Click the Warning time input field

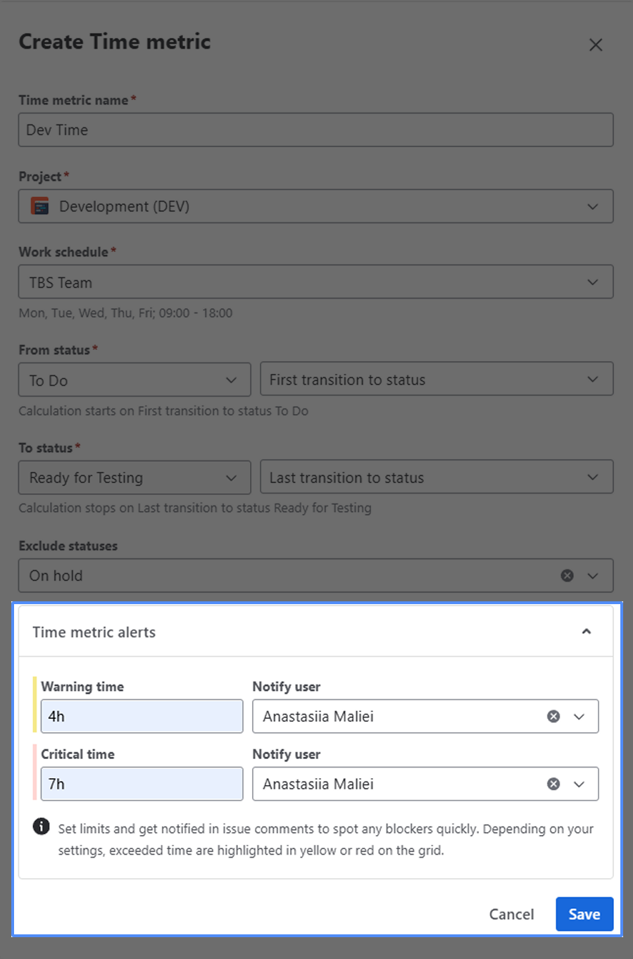(142, 717)
